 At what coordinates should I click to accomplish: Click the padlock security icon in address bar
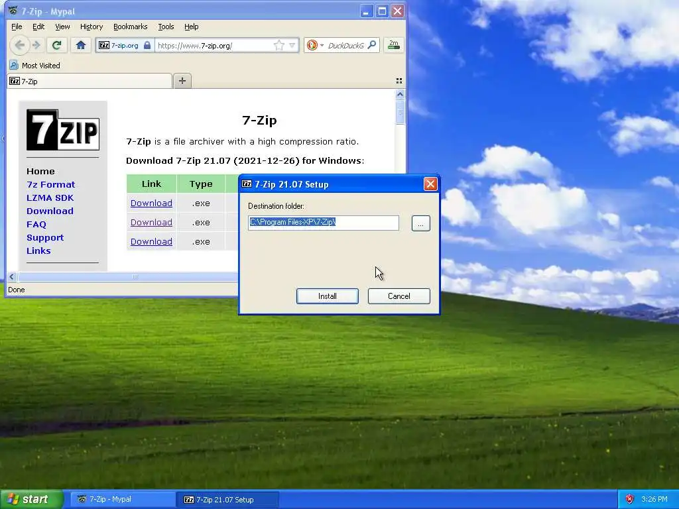[x=147, y=46]
